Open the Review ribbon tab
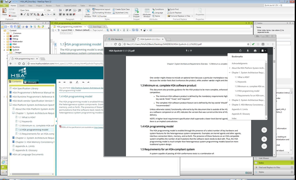 49,6
